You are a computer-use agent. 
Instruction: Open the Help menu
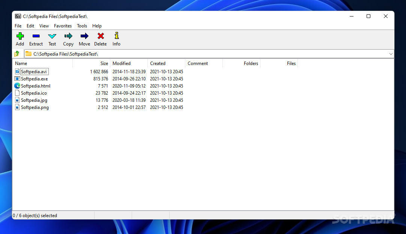[97, 26]
